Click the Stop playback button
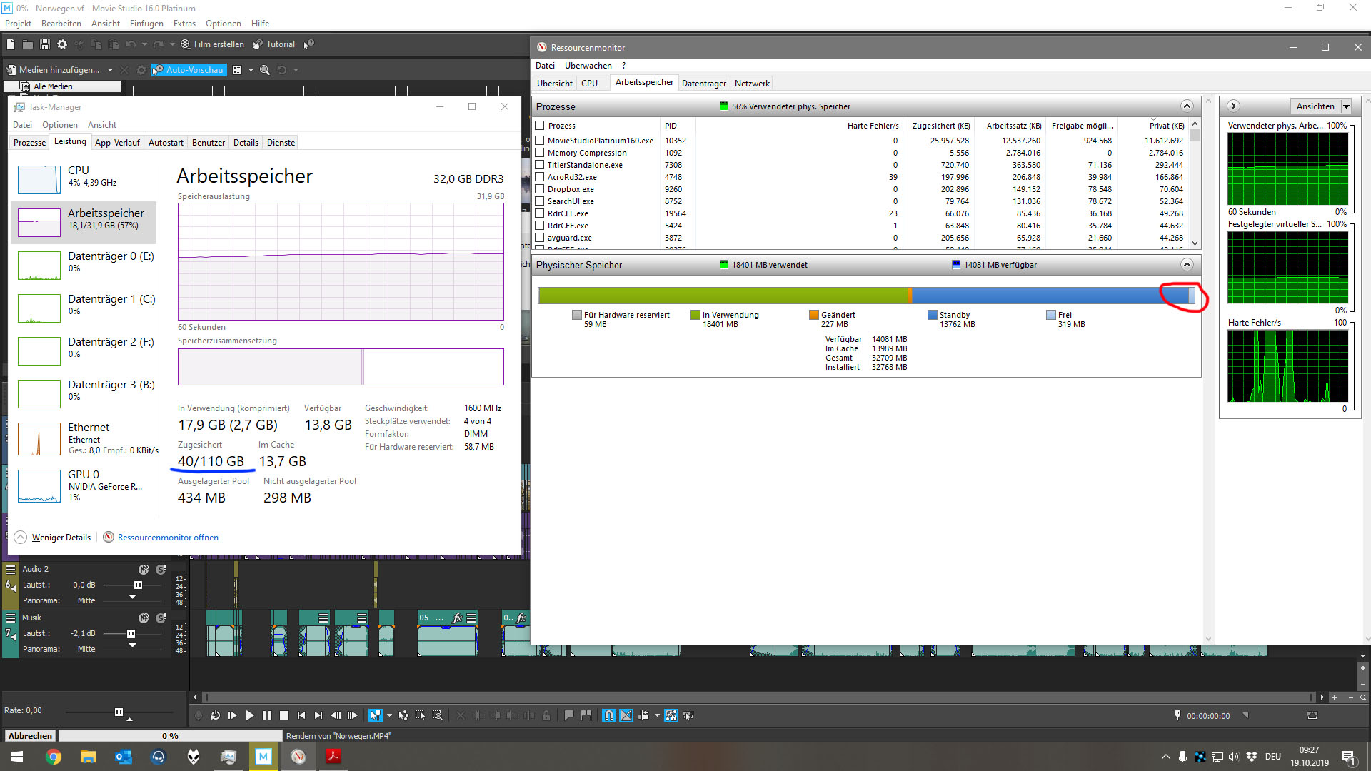 coord(283,715)
